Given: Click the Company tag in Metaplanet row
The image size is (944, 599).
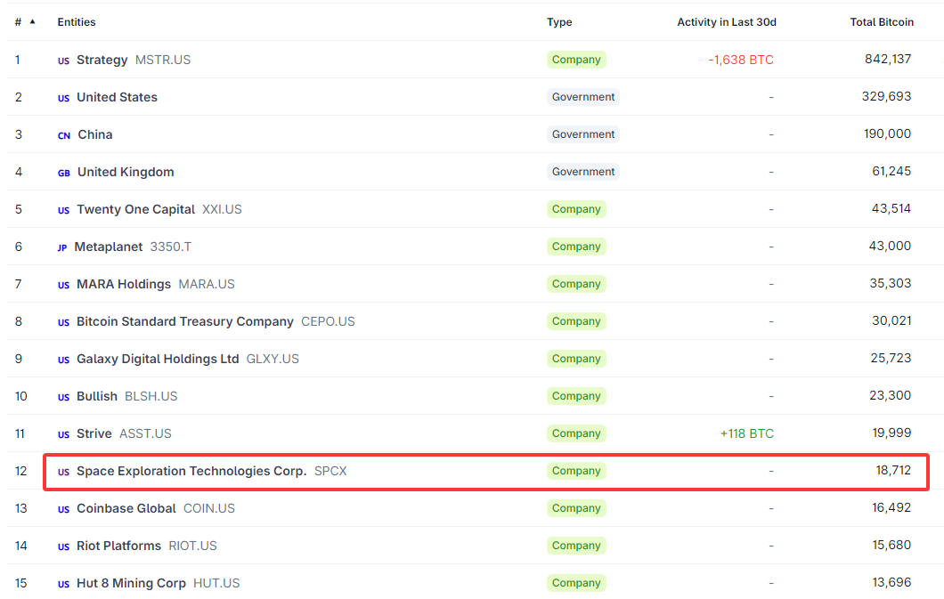Looking at the screenshot, I should tap(576, 247).
